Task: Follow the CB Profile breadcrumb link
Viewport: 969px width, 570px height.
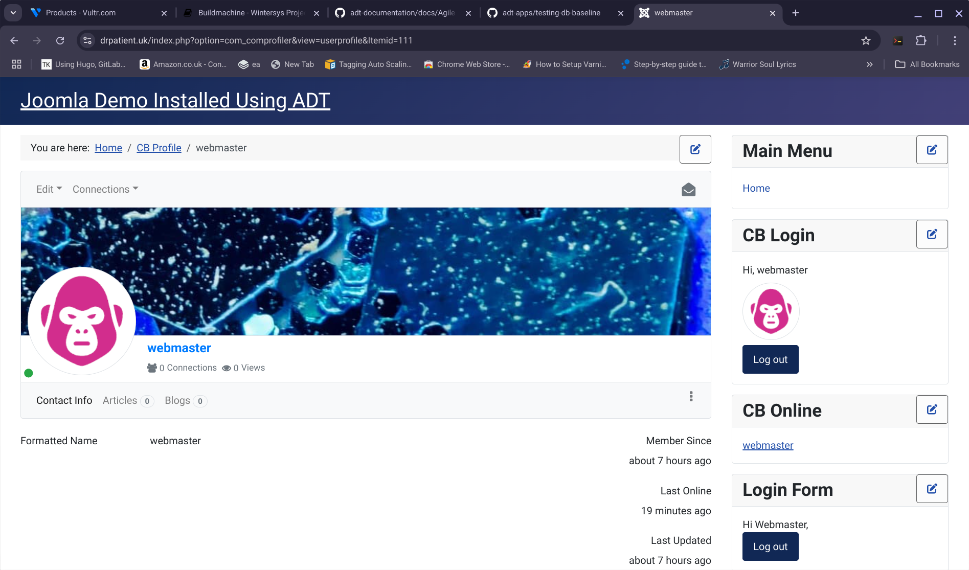Action: (x=159, y=148)
